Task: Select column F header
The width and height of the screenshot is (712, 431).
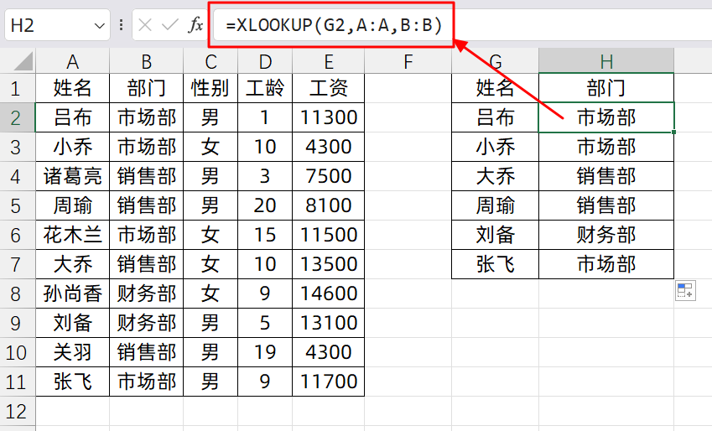Action: [x=408, y=61]
